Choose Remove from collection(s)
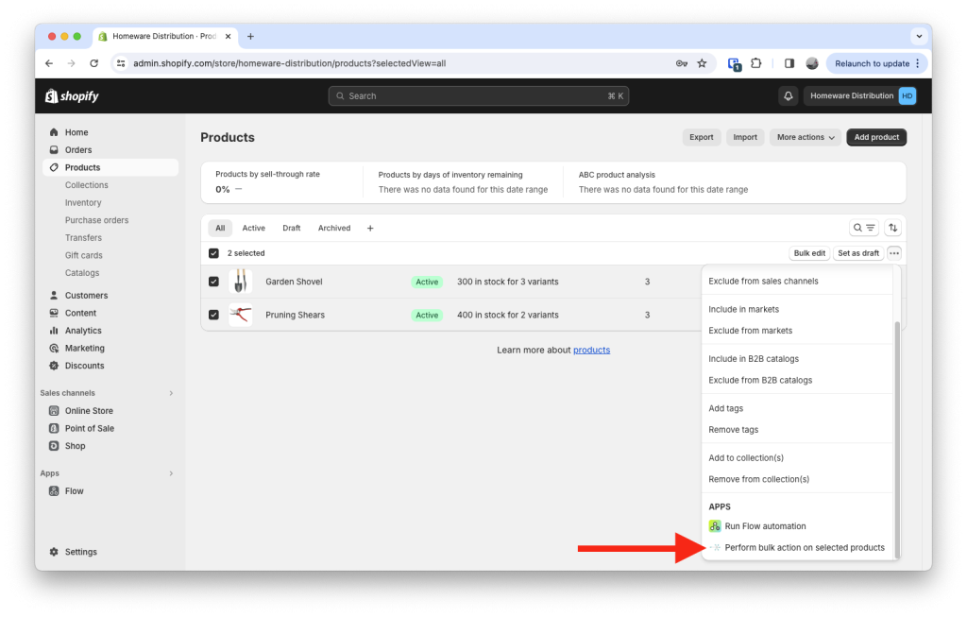Image resolution: width=967 pixels, height=617 pixels. pyautogui.click(x=758, y=479)
